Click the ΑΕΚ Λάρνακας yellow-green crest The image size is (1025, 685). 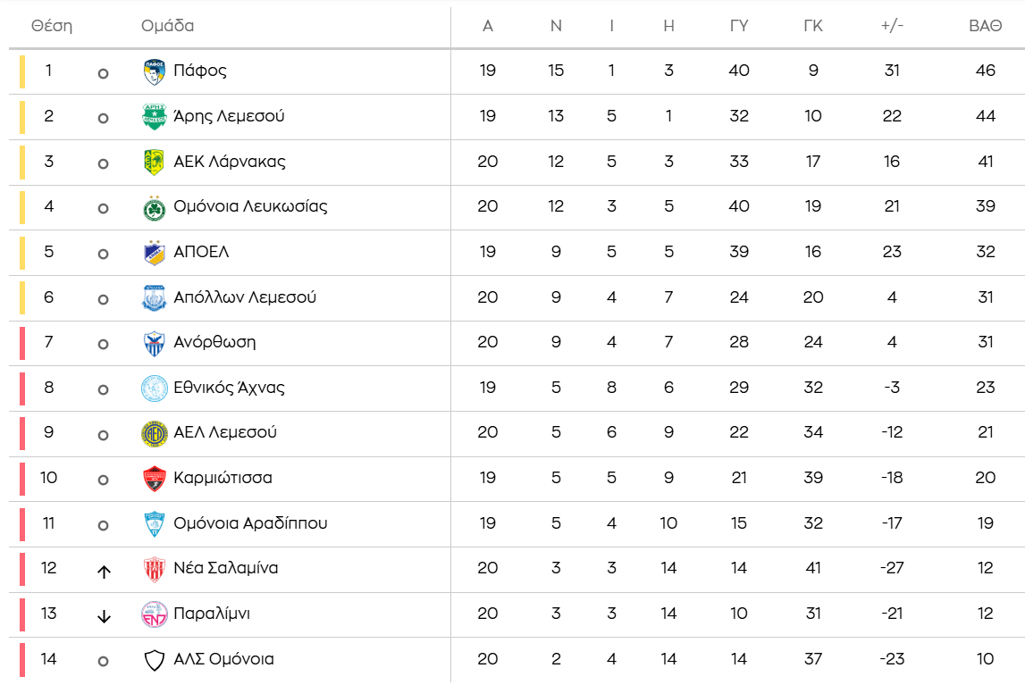click(155, 162)
